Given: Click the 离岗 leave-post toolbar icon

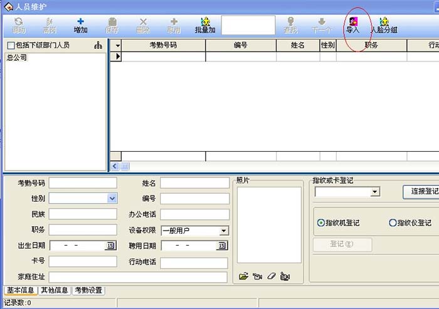Looking at the screenshot, I should 50,26.
